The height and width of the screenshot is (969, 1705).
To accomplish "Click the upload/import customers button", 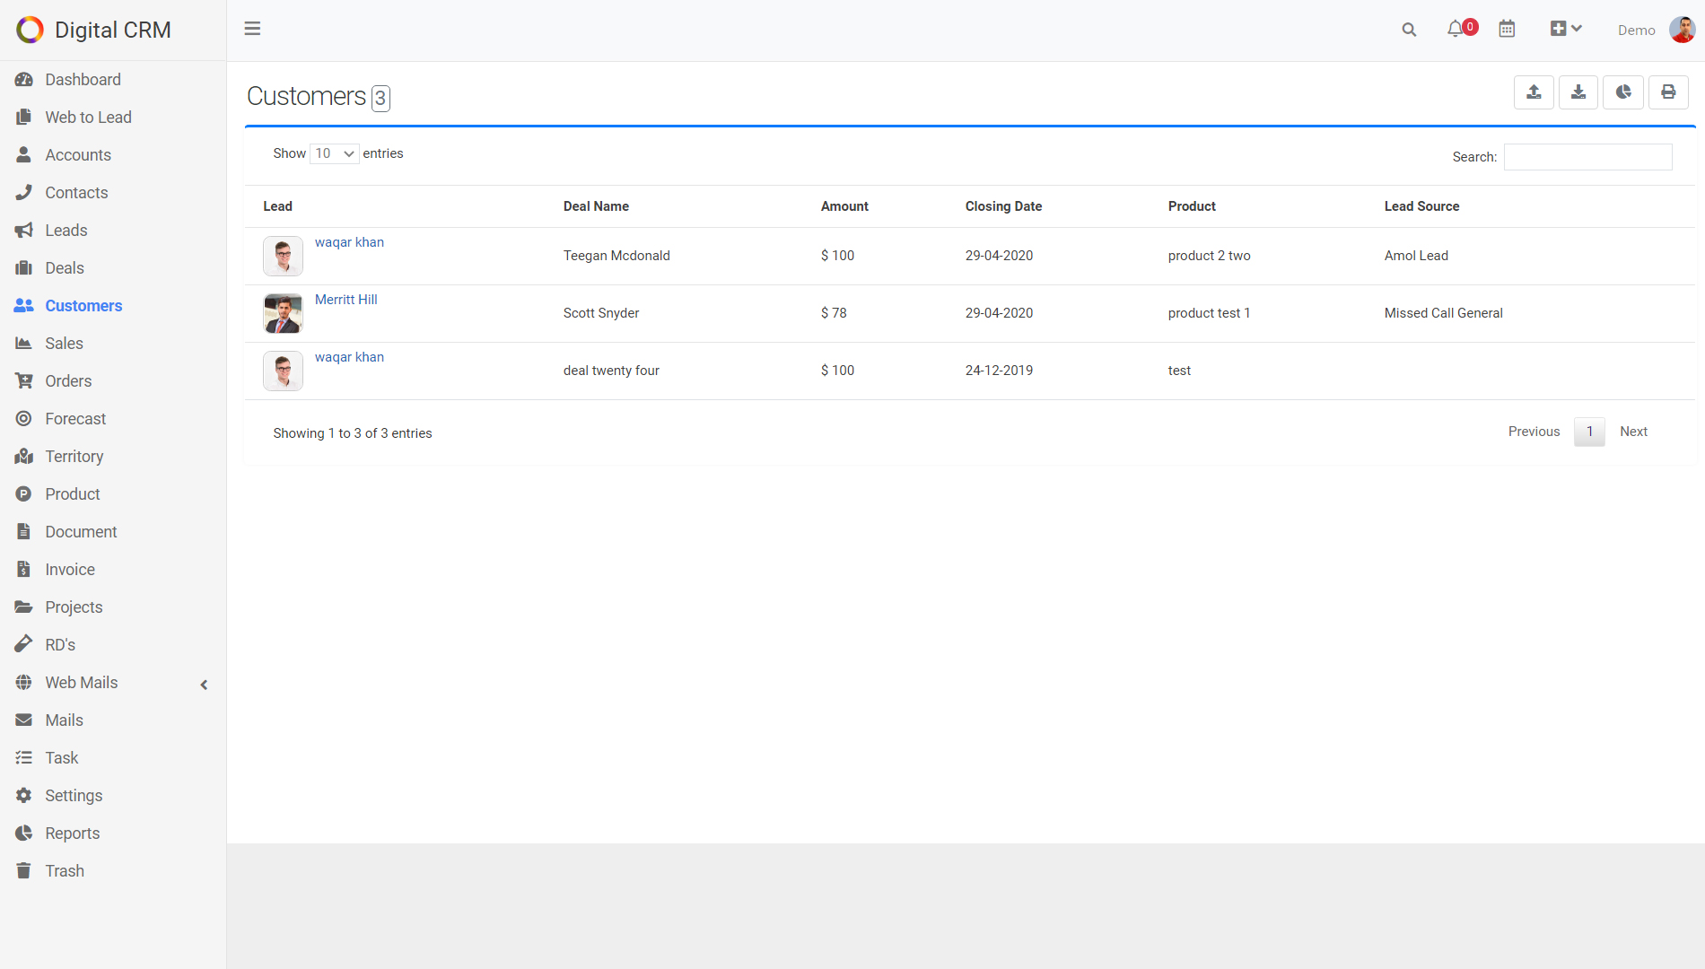I will coord(1534,92).
